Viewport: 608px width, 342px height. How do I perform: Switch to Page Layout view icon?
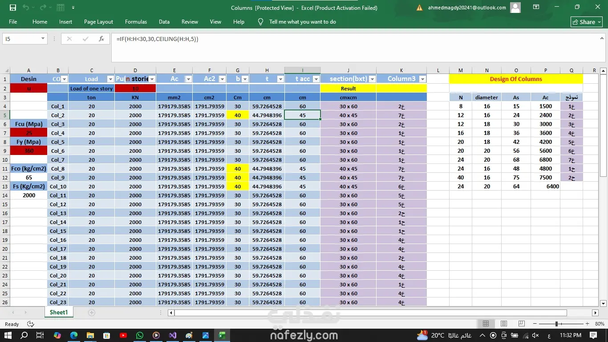[503, 324]
